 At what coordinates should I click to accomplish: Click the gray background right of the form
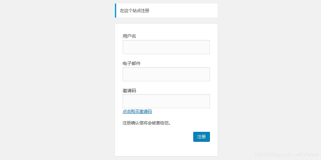pos(270,80)
